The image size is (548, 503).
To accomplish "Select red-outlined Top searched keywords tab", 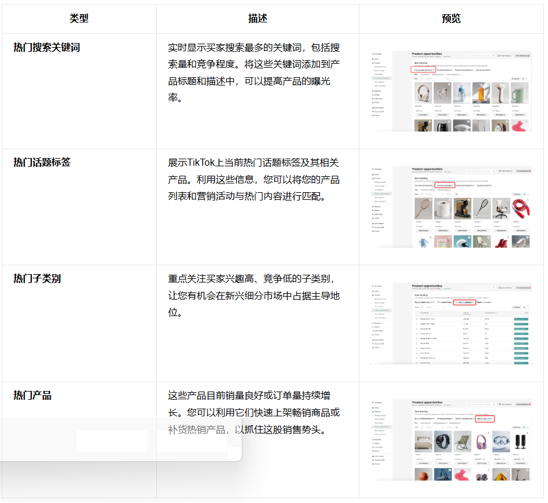I will (x=423, y=70).
